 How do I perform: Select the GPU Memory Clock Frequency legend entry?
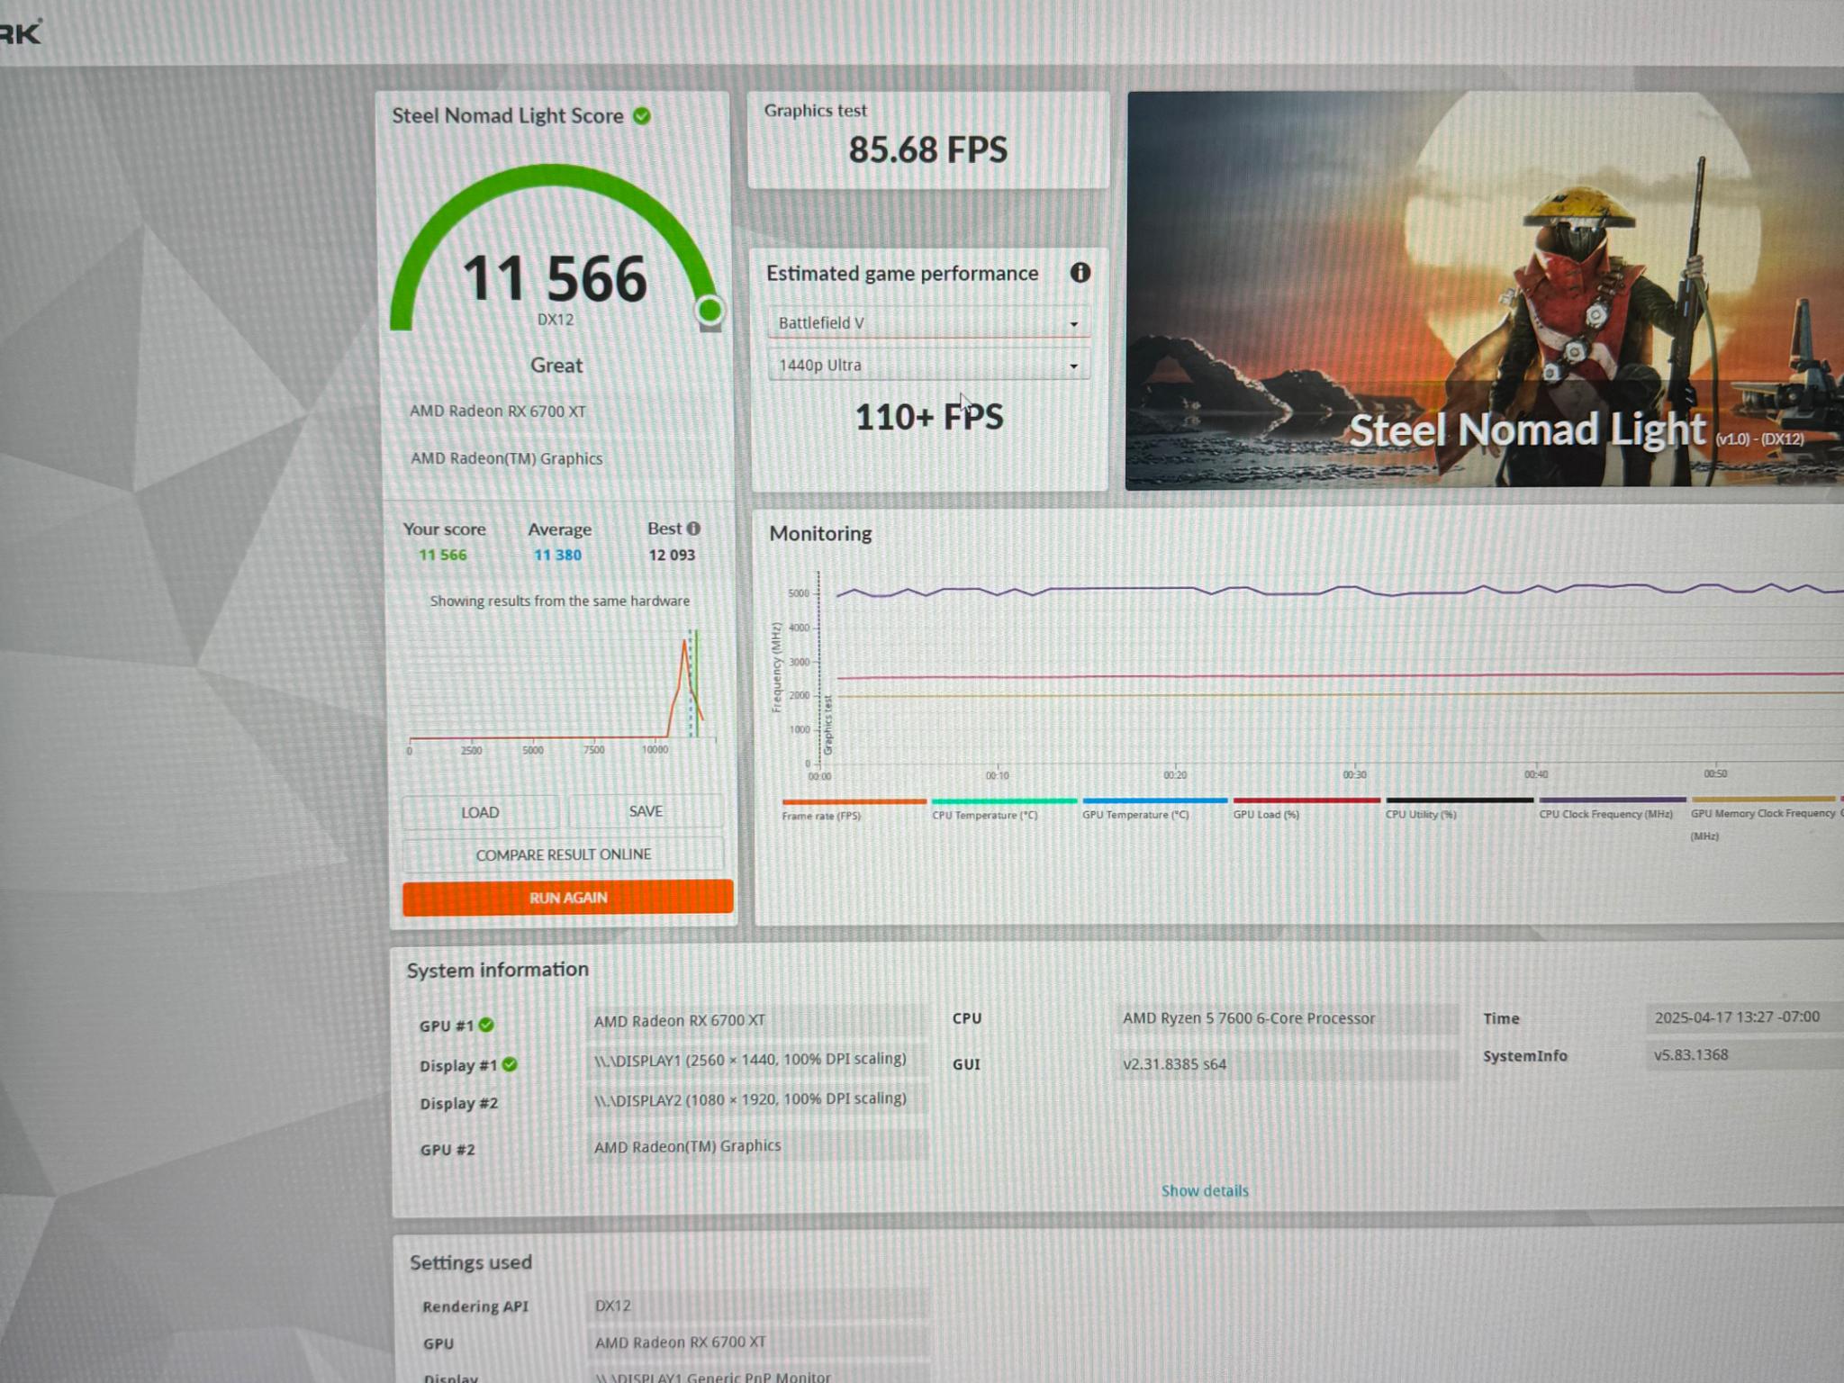coord(1763,813)
